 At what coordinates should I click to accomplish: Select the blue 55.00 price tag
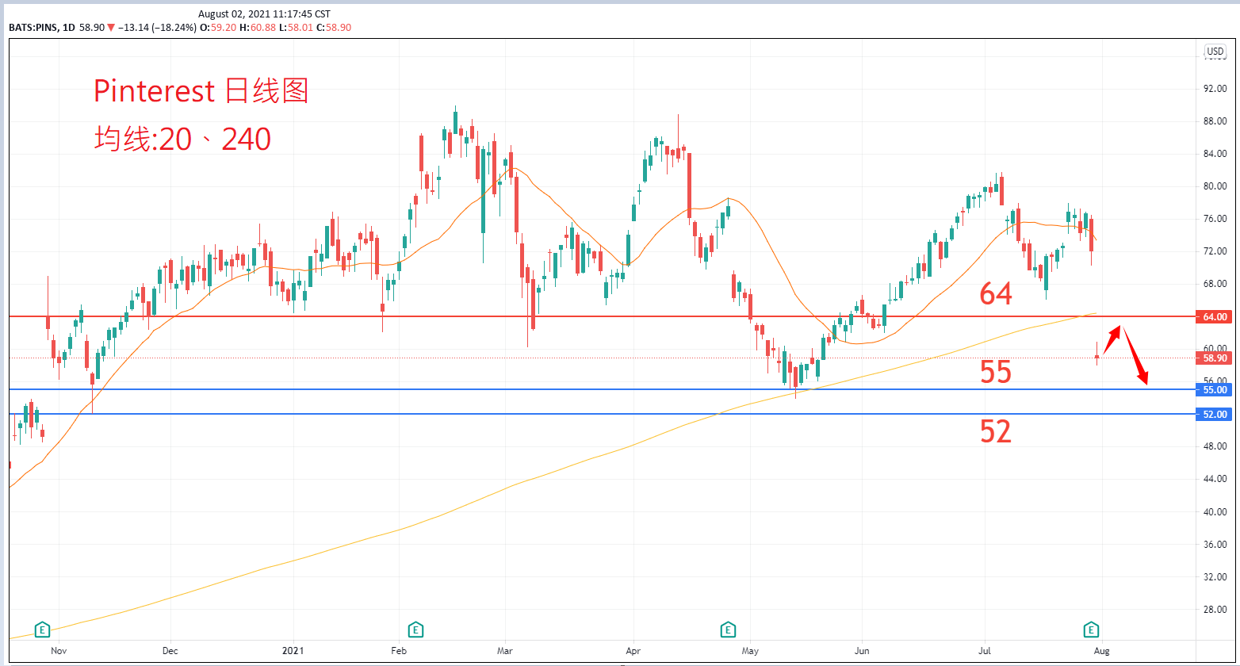pyautogui.click(x=1215, y=390)
